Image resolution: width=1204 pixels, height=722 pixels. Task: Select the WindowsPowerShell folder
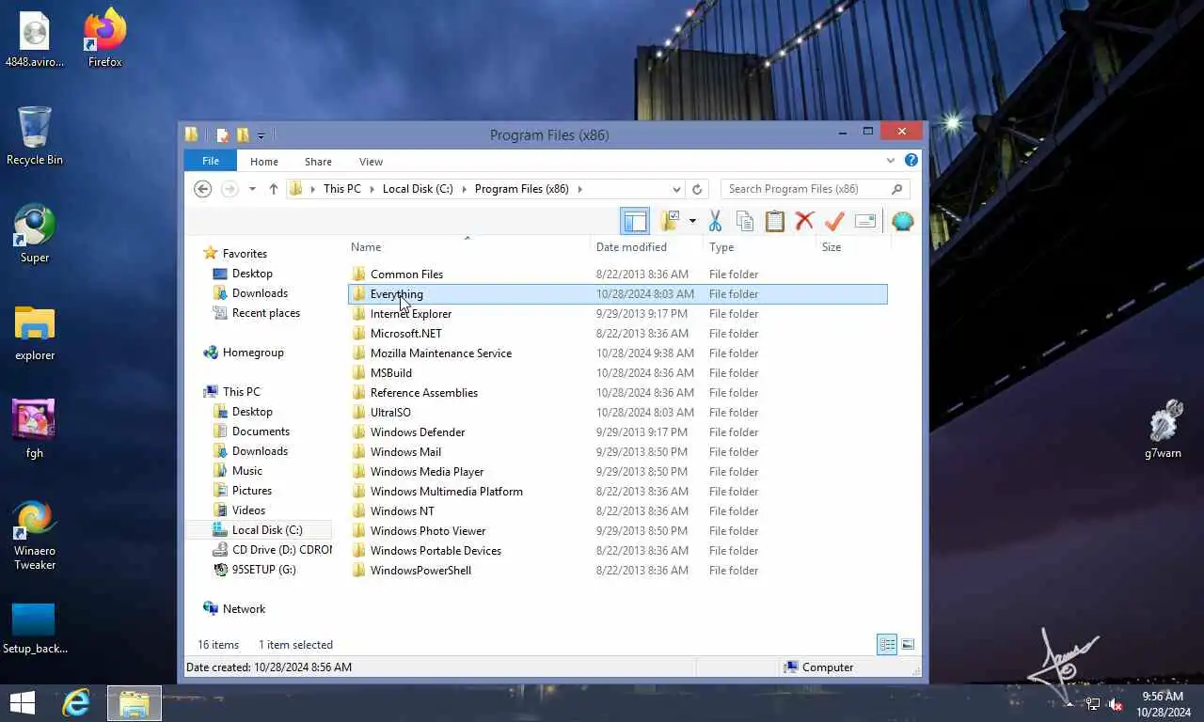coord(617,571)
